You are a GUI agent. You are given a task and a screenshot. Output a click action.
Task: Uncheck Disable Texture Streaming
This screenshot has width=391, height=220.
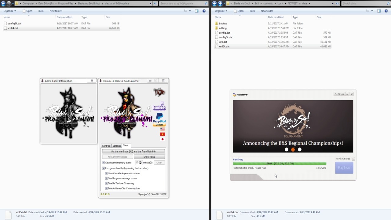point(106,183)
